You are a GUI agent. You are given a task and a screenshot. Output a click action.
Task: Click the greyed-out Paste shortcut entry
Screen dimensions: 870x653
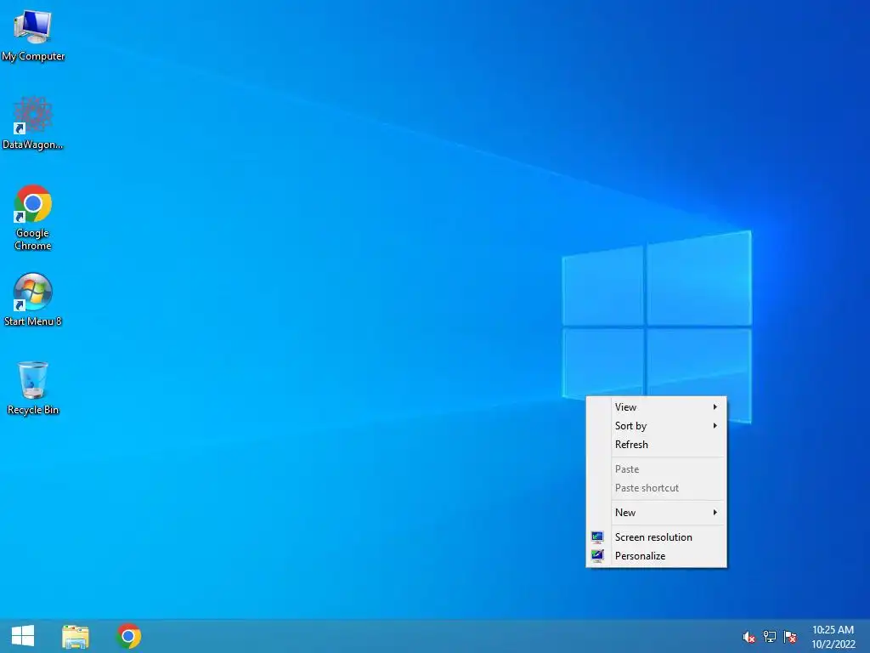click(x=657, y=488)
